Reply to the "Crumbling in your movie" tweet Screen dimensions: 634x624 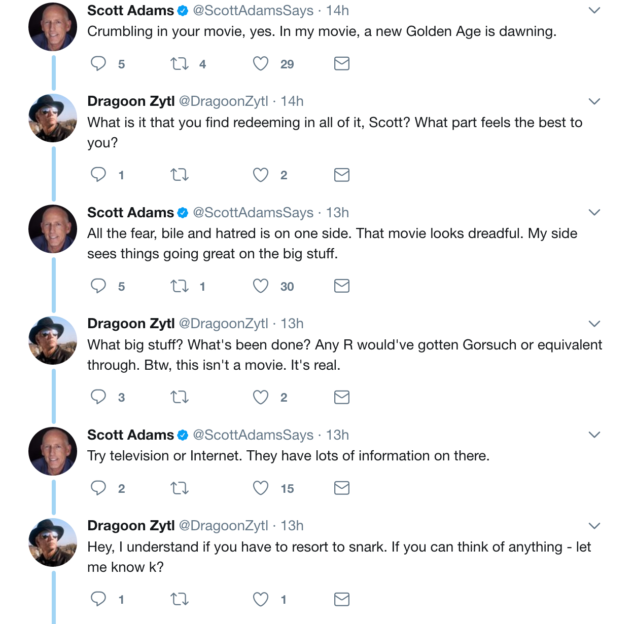tap(98, 64)
